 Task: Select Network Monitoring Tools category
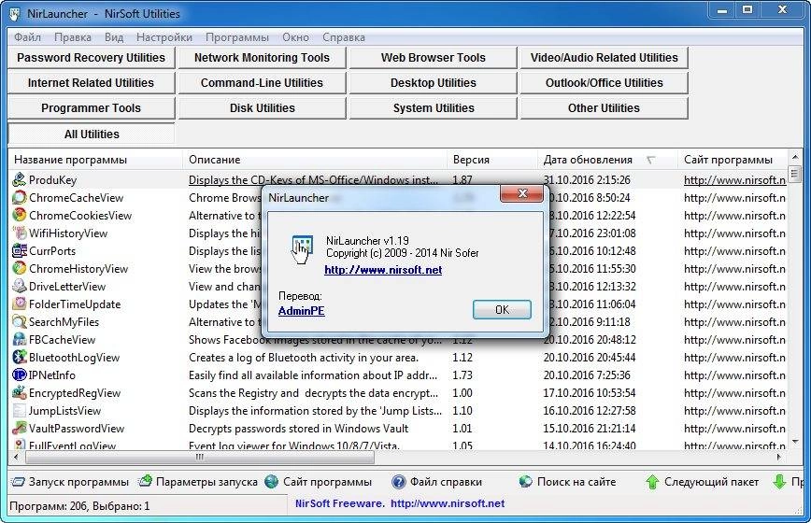(262, 57)
